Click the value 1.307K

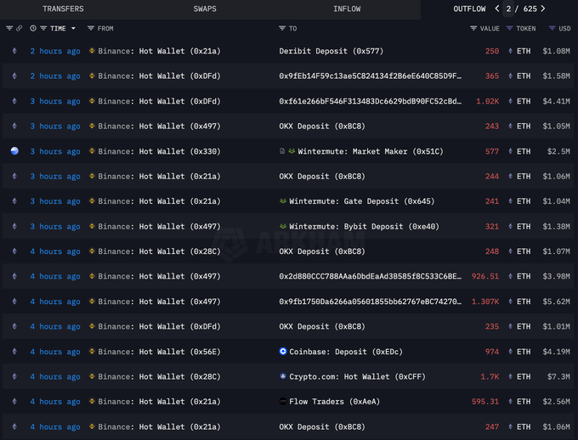[485, 302]
